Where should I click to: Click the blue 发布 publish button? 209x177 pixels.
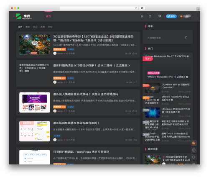(x=171, y=16)
